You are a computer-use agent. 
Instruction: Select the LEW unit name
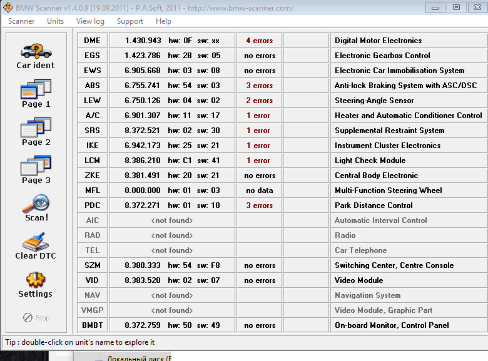coord(93,101)
